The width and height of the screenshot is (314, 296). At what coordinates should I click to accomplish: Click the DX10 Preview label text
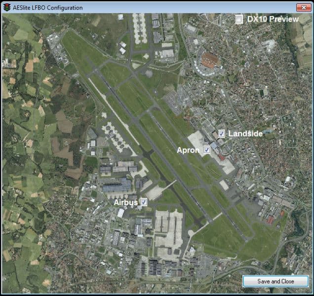coord(273,19)
